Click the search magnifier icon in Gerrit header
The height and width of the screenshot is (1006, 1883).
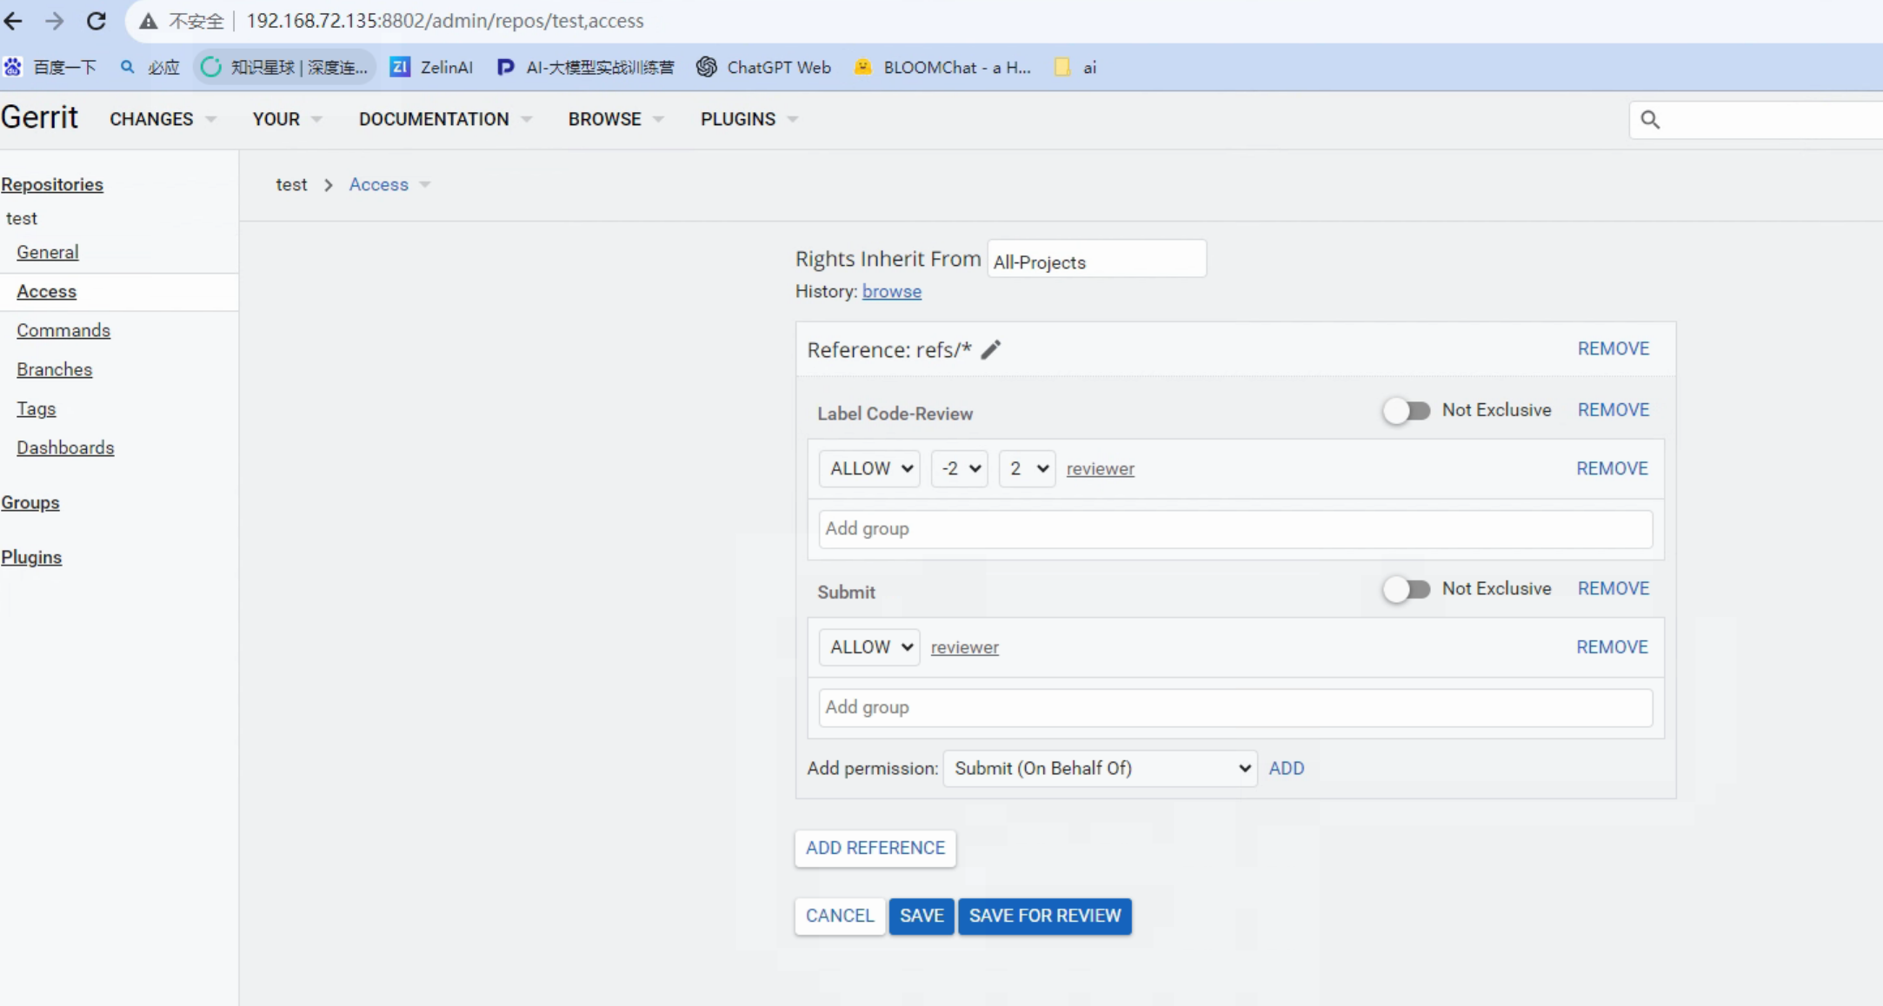(x=1650, y=120)
